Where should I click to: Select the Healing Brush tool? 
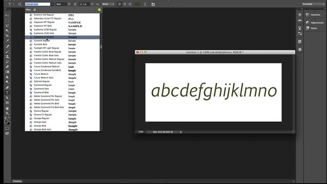7,47
